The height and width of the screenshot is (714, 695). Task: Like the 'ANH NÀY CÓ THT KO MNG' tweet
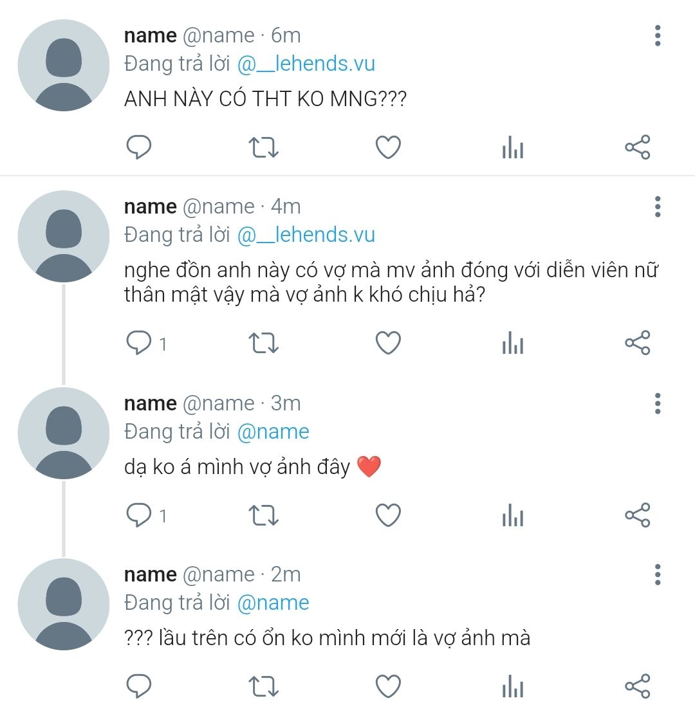point(388,148)
